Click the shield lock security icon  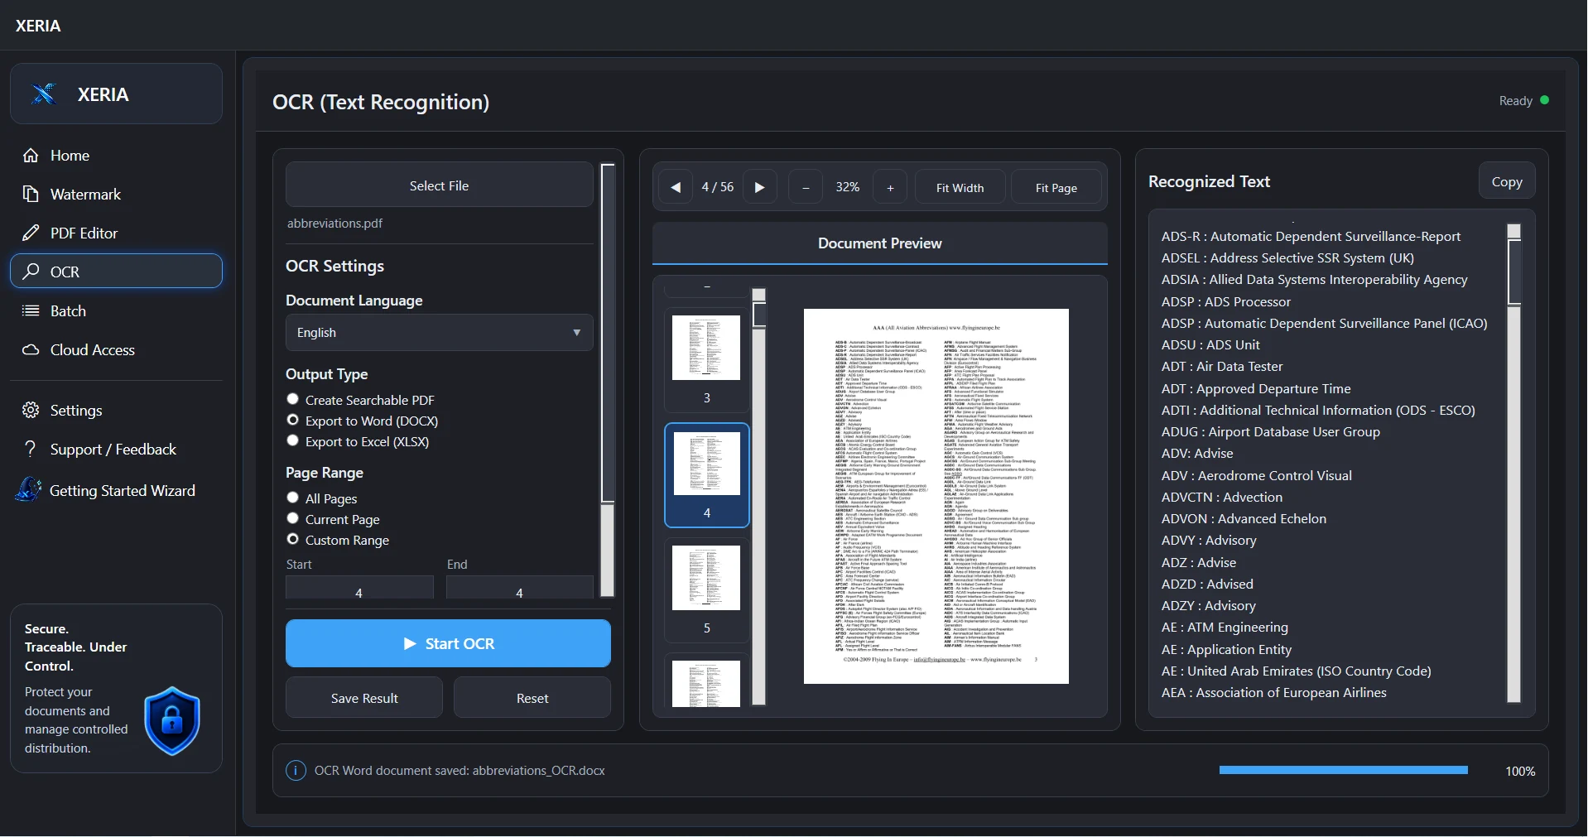point(172,721)
